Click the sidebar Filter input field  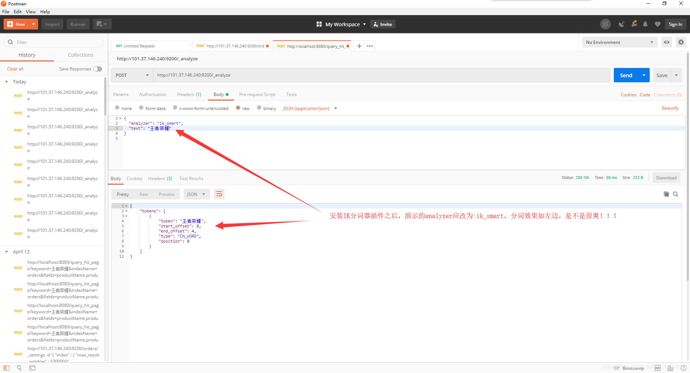54,42
